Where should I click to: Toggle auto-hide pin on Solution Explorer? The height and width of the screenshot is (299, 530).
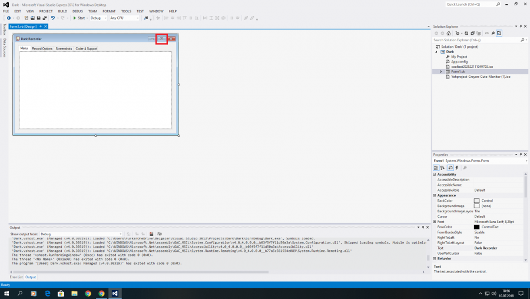pos(521,27)
